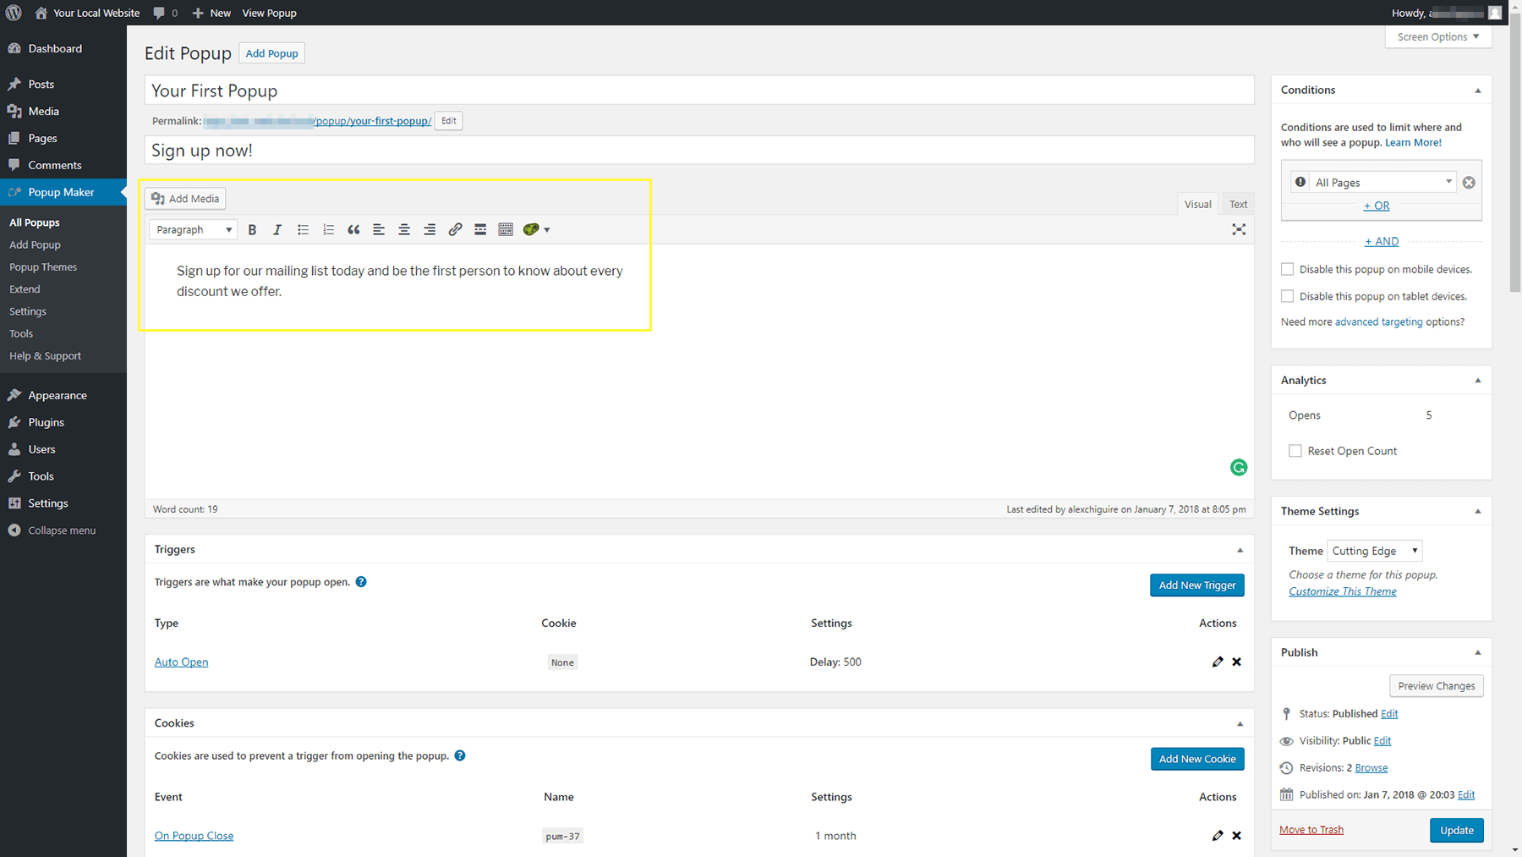Delete the On Popup Close cookie
Viewport: 1522px width, 857px height.
[x=1237, y=836]
